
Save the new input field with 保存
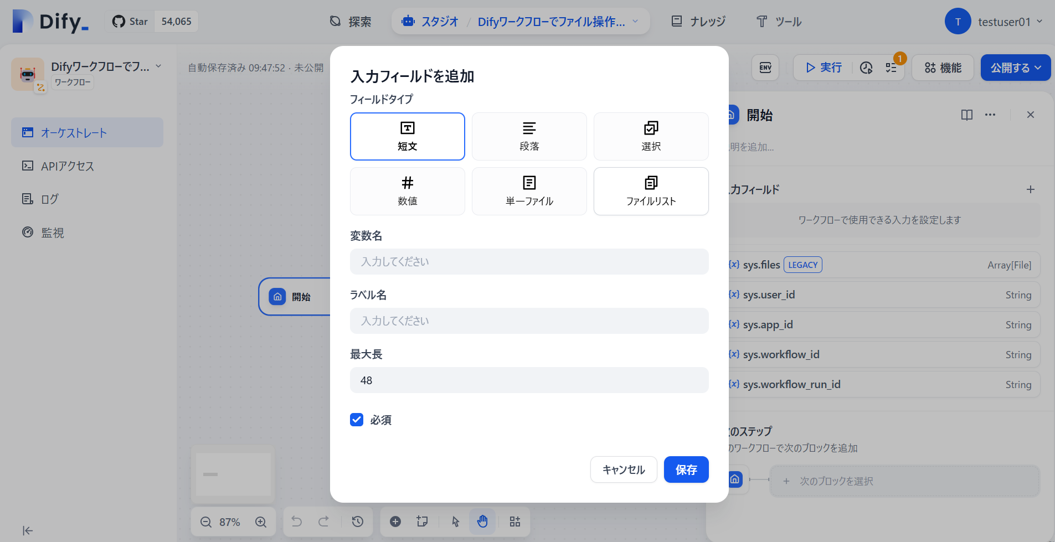point(686,469)
